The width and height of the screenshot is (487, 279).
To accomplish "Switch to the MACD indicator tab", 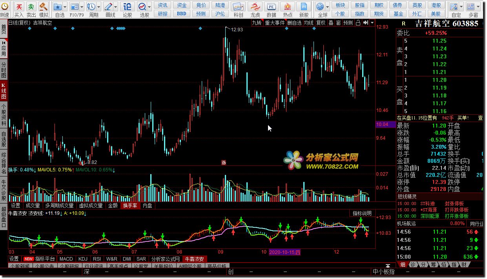I will tap(66, 259).
